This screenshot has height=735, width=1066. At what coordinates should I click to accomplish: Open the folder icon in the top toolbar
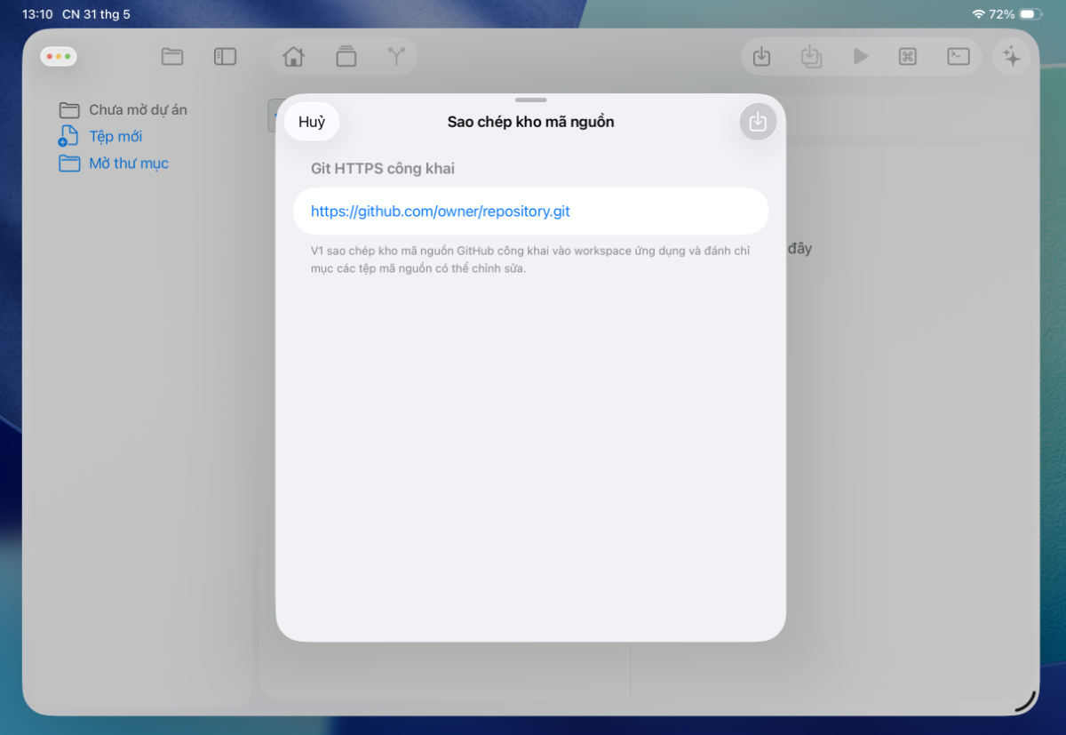[172, 57]
